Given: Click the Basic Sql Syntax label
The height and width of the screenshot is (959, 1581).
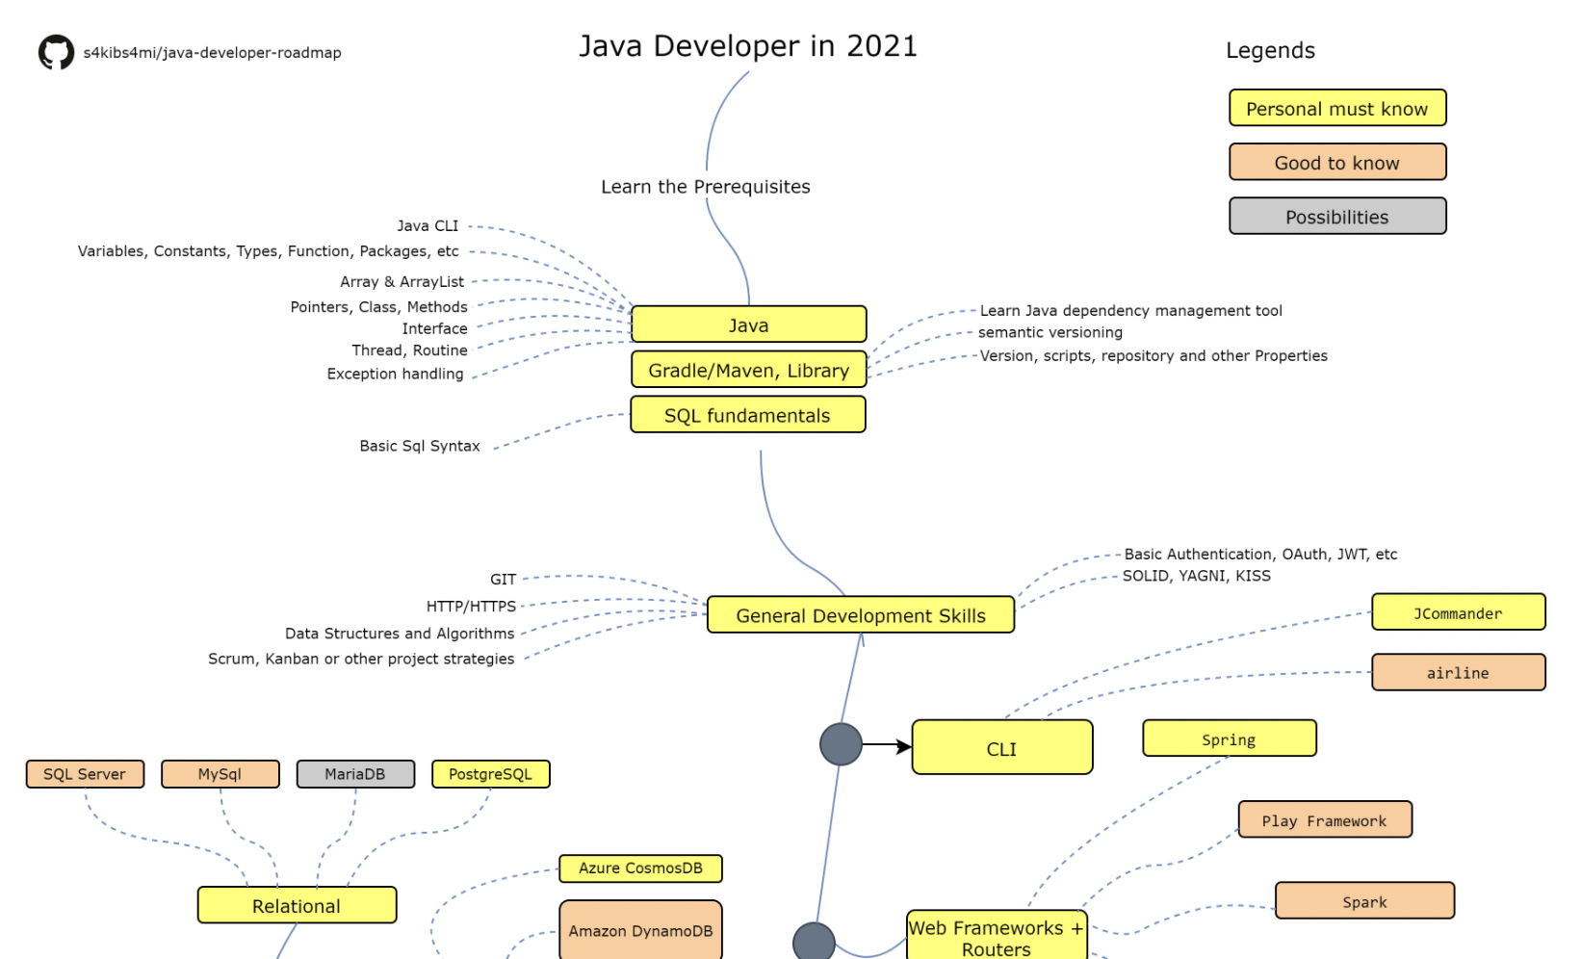Looking at the screenshot, I should 420,446.
